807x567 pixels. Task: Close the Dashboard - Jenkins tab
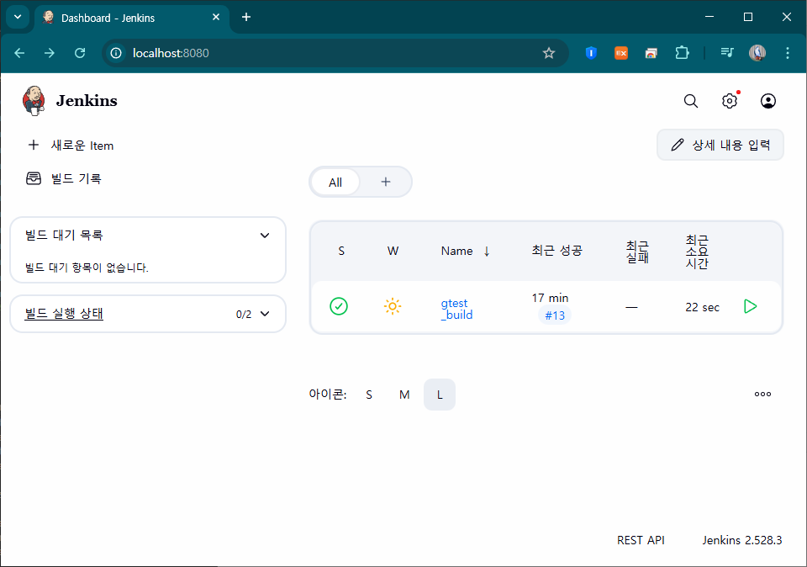click(216, 17)
